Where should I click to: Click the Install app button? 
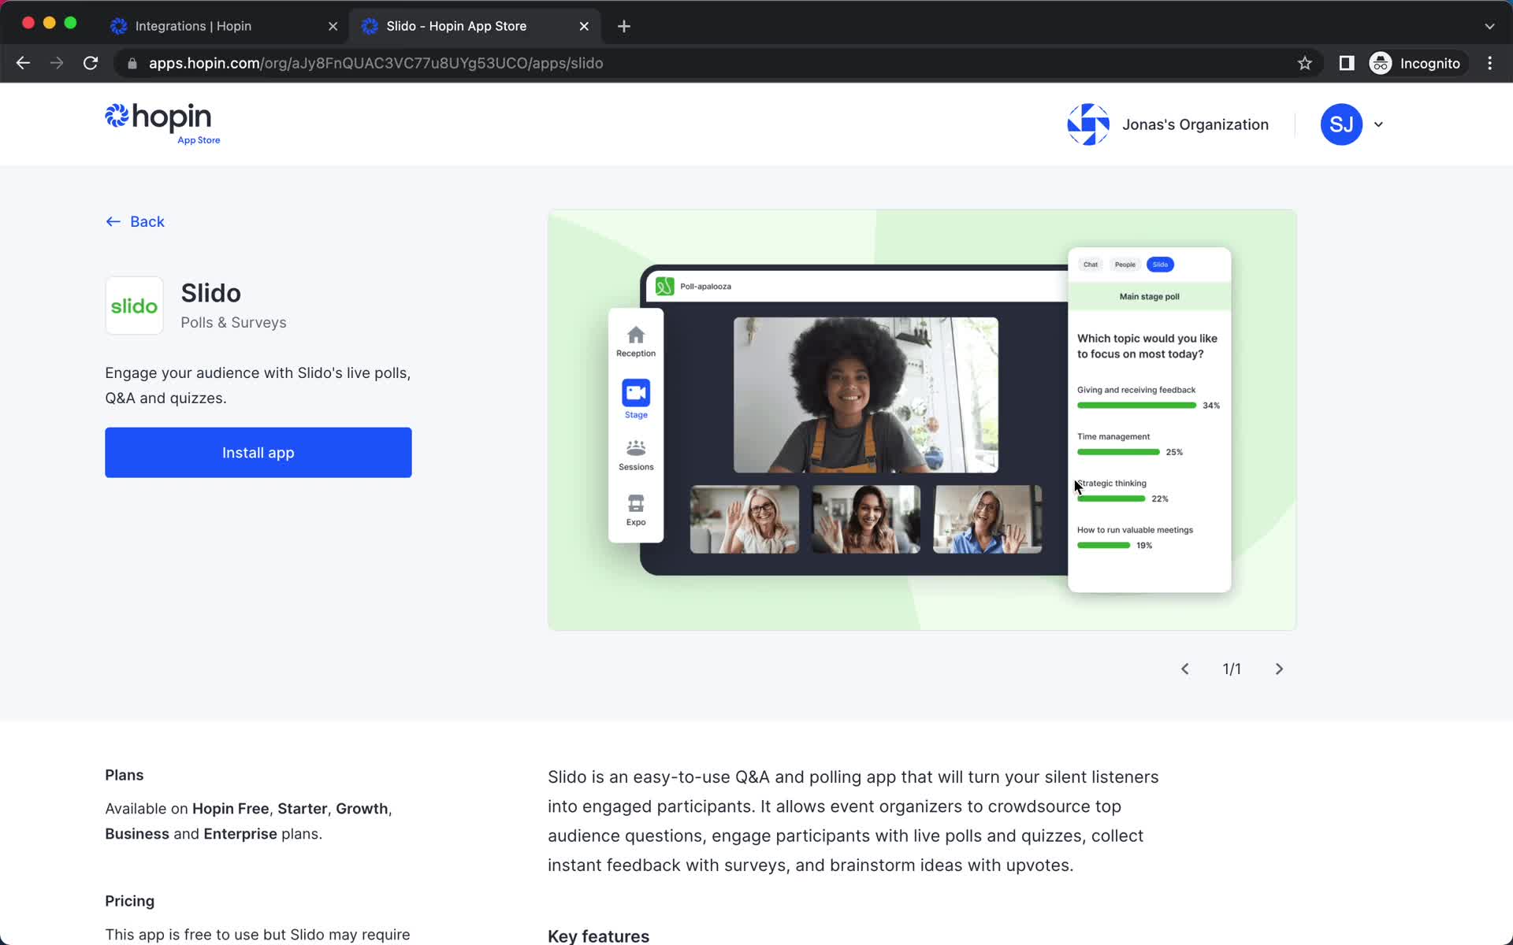pos(258,452)
